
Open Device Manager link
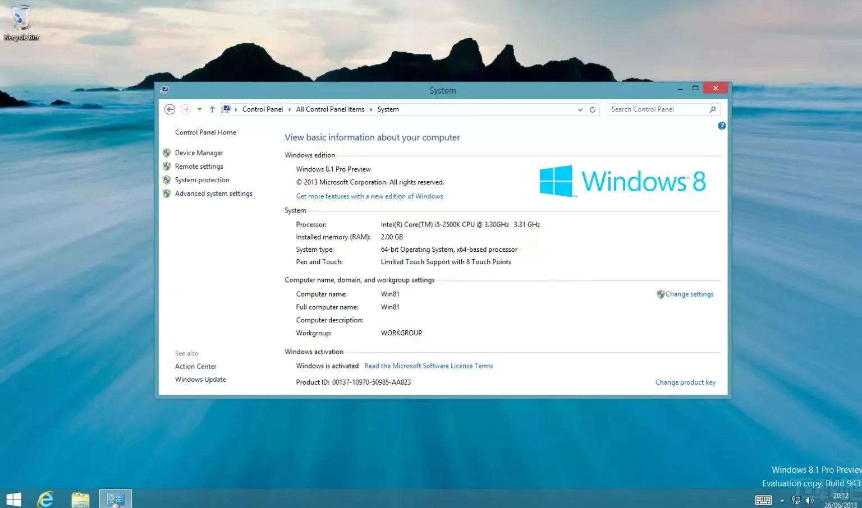point(199,153)
